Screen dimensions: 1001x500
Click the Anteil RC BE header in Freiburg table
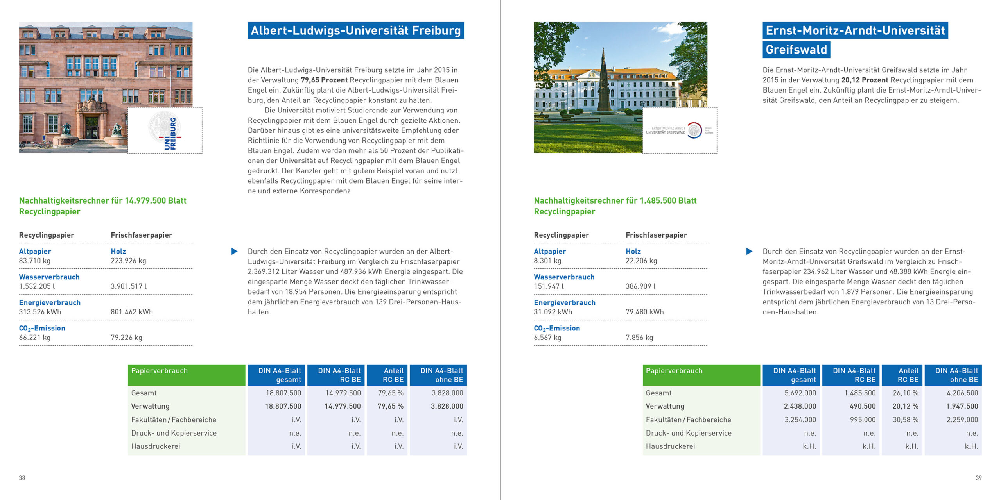(387, 375)
